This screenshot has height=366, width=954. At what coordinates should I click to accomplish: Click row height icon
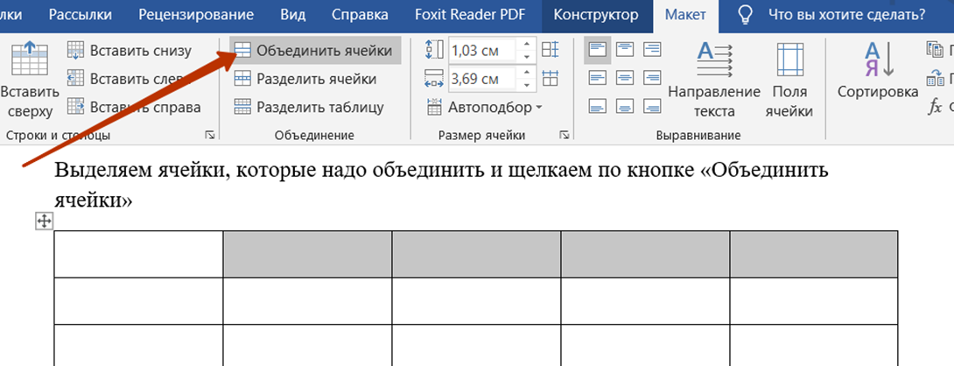[434, 50]
